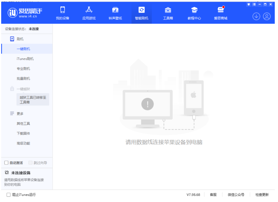Click the 爱思助手 logo
The height and width of the screenshot is (202, 278).
click(x=25, y=13)
